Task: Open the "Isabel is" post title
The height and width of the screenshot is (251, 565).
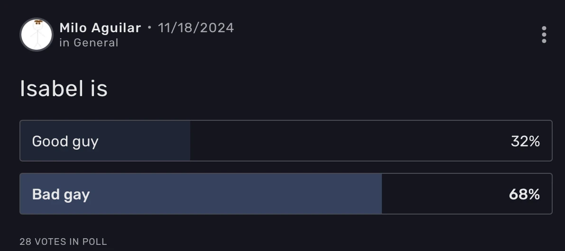Action: point(64,89)
